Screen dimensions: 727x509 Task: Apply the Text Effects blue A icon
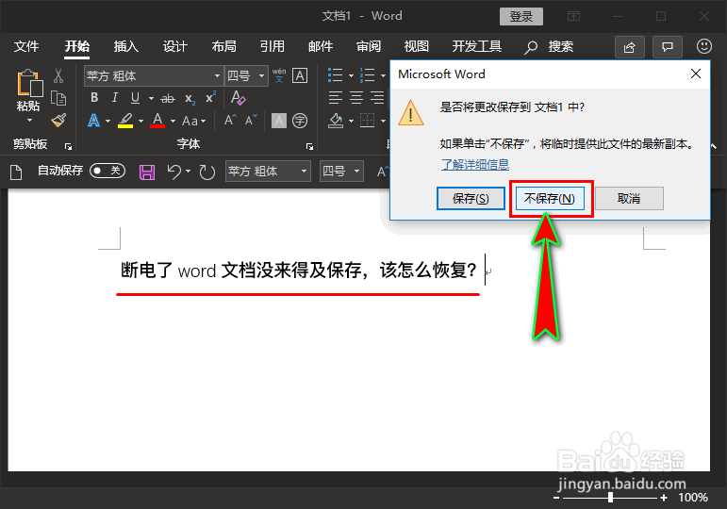pyautogui.click(x=93, y=121)
